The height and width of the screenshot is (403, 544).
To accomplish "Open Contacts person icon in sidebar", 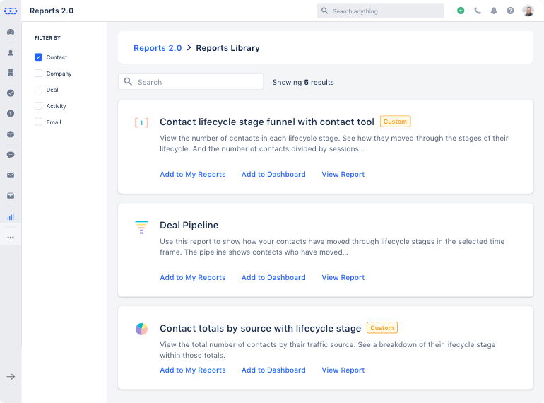I will point(11,53).
